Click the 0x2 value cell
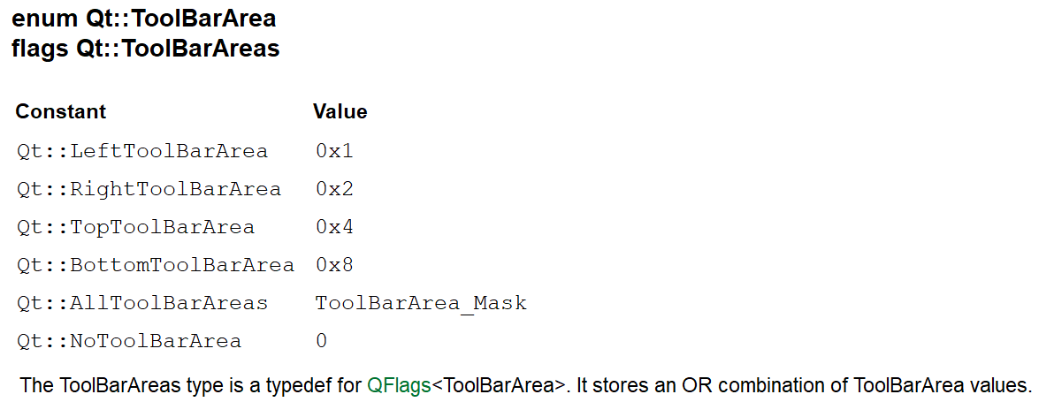 (x=334, y=189)
